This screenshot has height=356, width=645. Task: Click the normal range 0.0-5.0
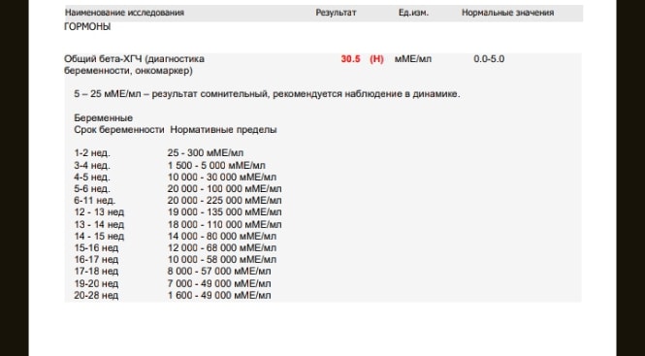489,59
